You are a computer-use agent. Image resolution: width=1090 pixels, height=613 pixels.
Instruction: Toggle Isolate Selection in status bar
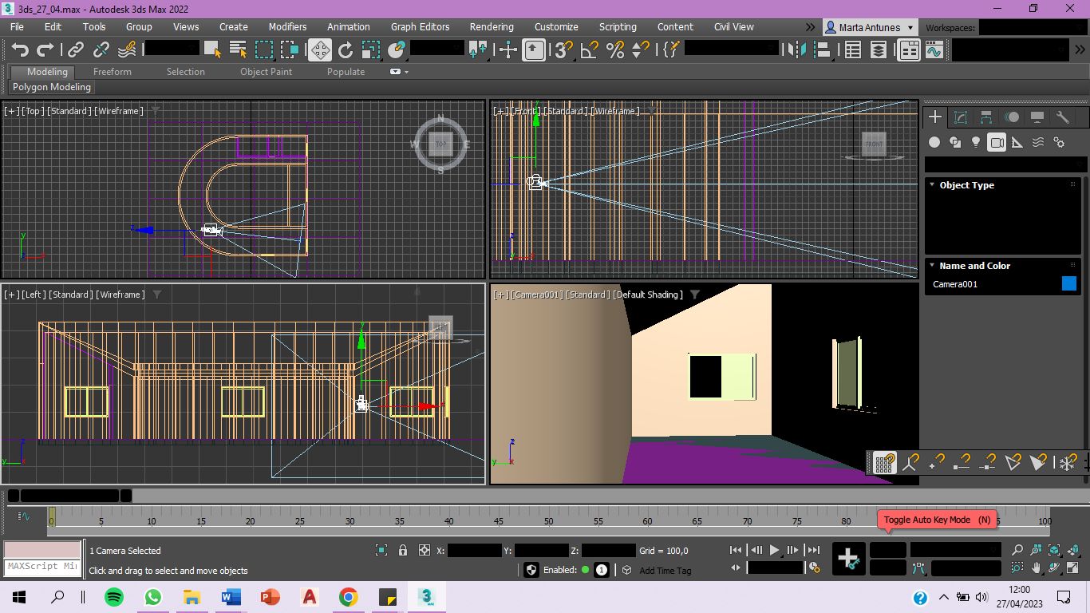(381, 550)
